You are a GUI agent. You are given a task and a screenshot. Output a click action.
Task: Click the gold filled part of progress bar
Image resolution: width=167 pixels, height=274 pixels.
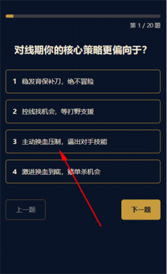click(x=10, y=16)
